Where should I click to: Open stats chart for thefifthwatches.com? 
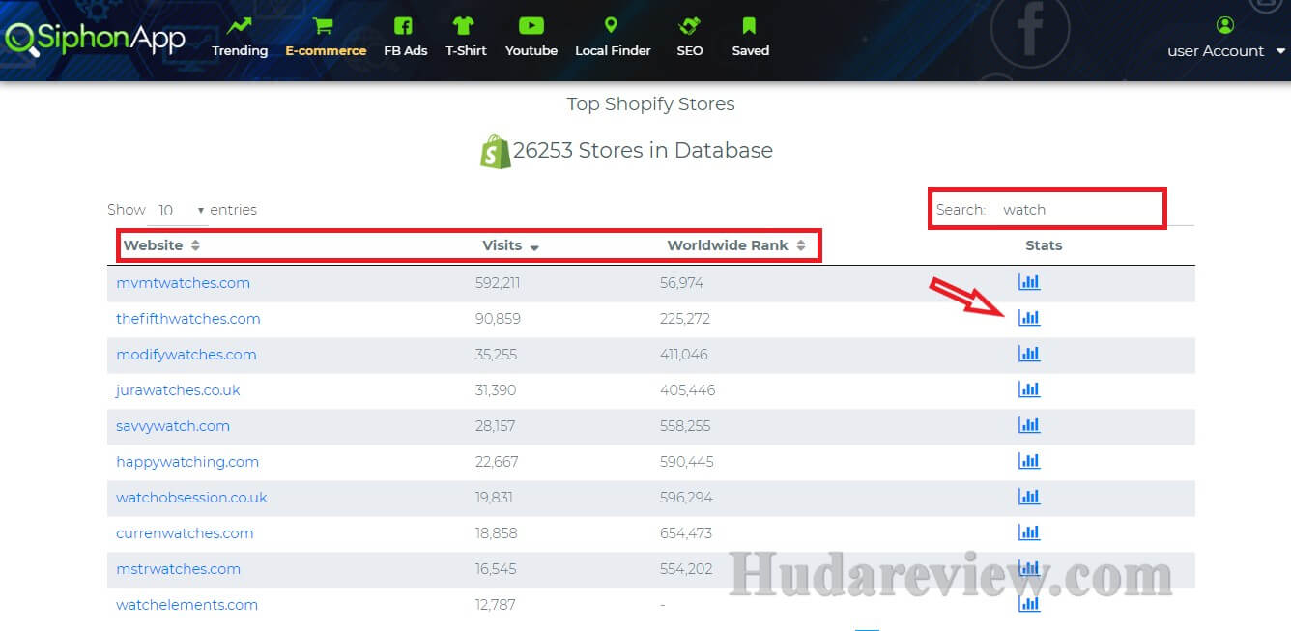point(1029,318)
